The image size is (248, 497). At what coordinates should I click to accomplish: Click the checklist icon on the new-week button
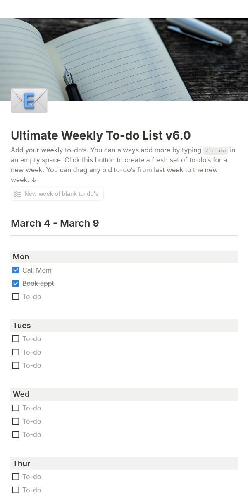(x=17, y=194)
